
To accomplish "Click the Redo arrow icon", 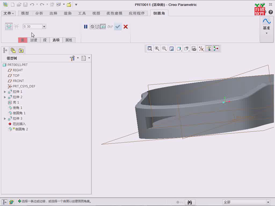I will point(42,5).
